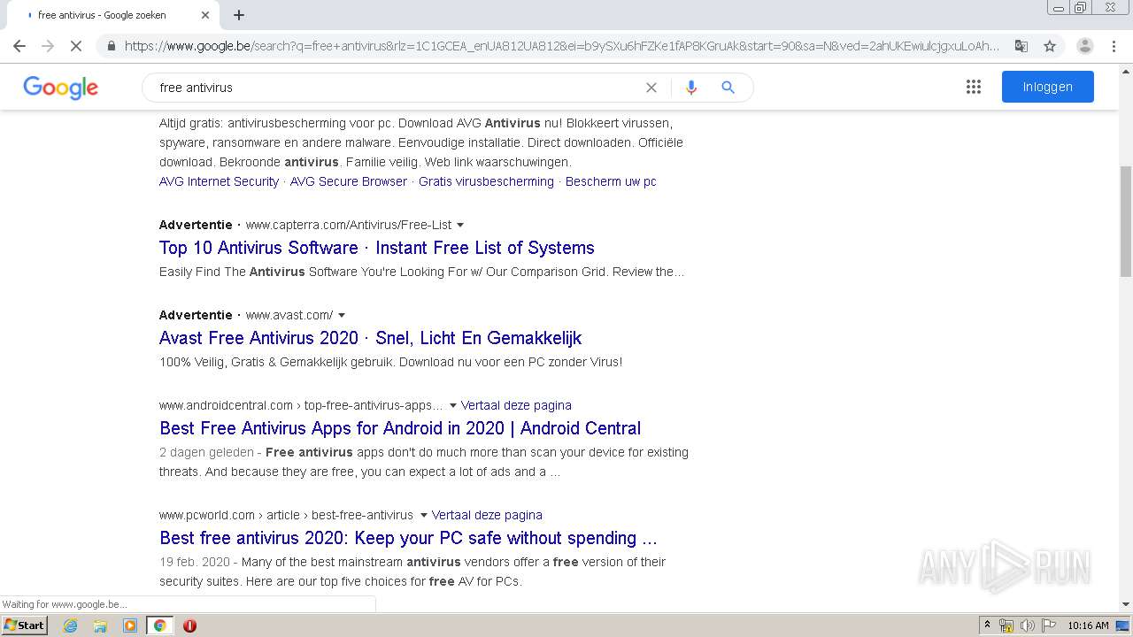Image resolution: width=1133 pixels, height=637 pixels.
Task: Launch Internet Explorer from the taskbar
Action: (x=70, y=625)
